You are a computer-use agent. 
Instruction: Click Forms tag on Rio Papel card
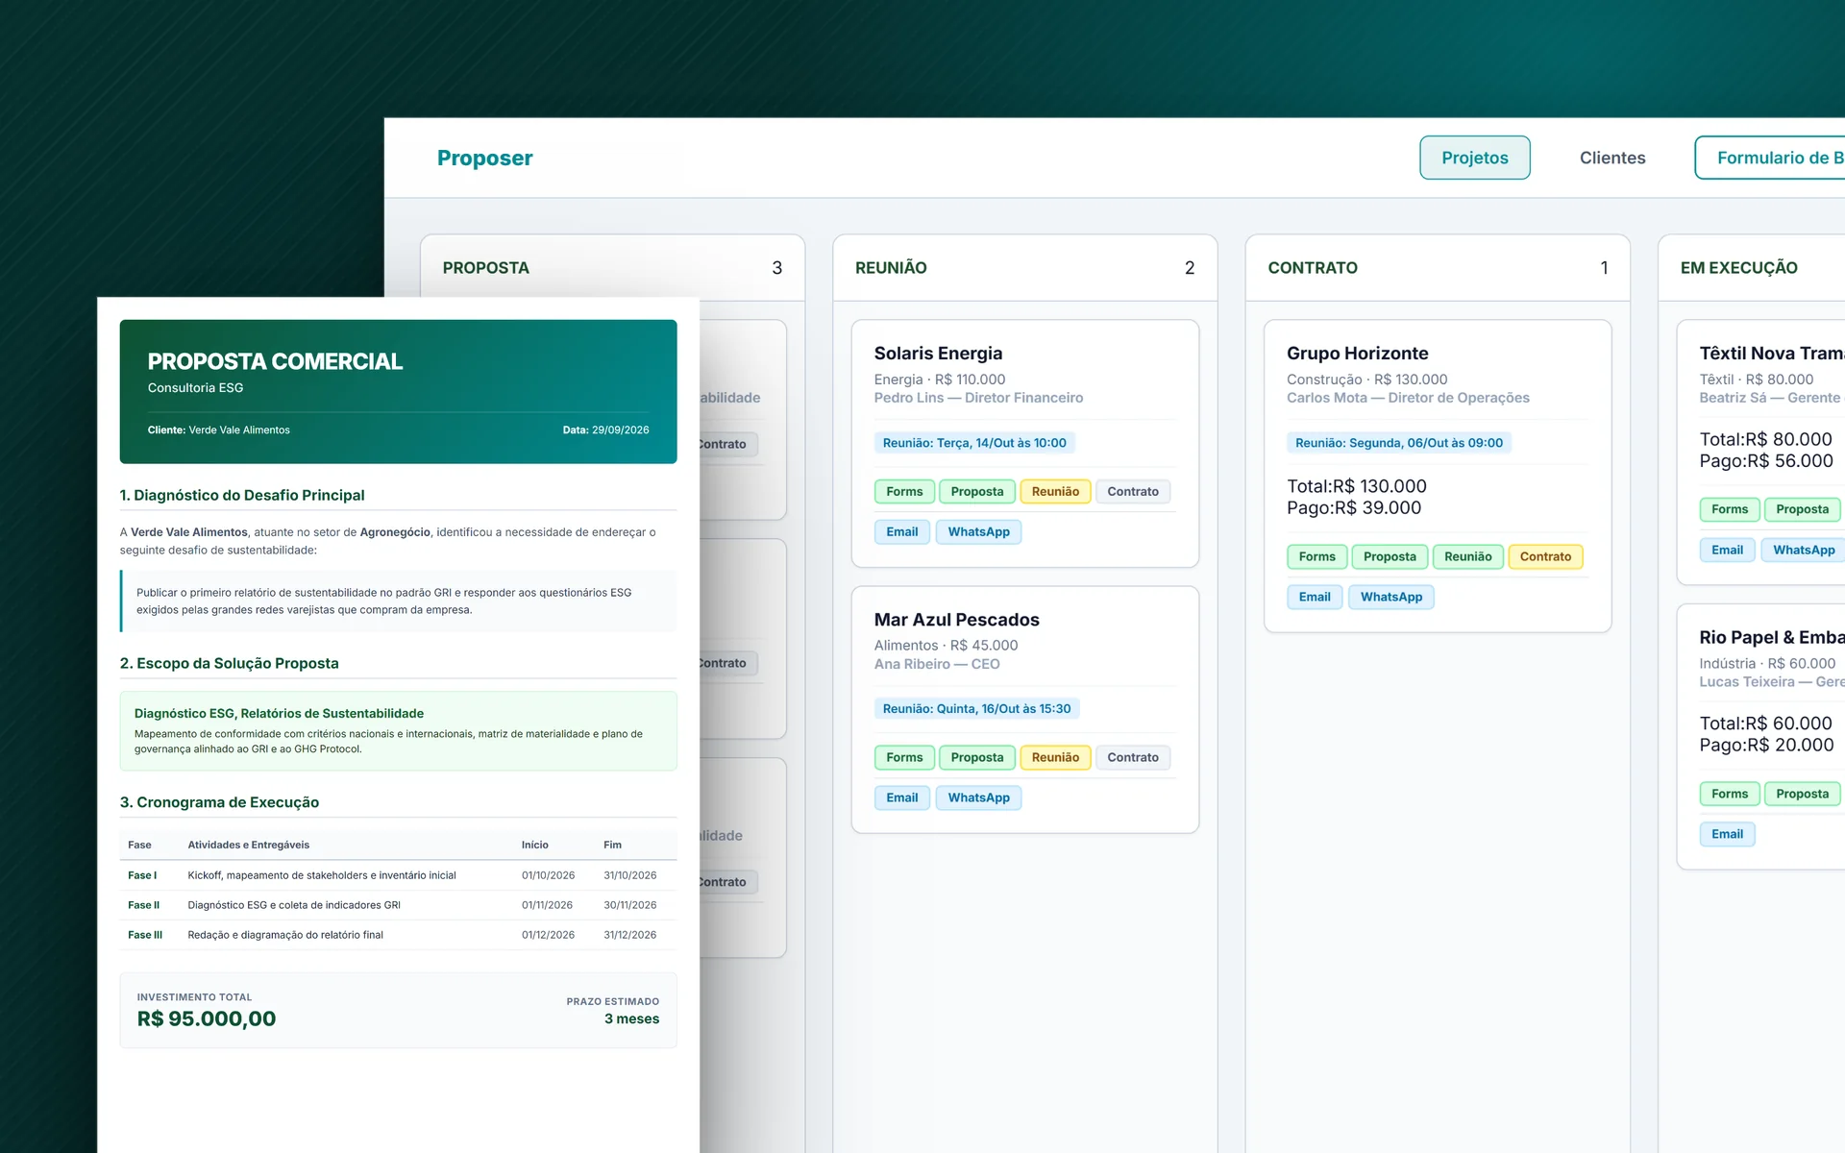tap(1730, 794)
